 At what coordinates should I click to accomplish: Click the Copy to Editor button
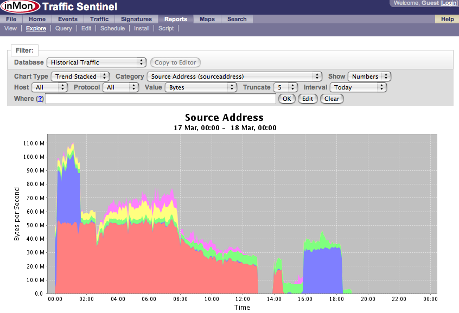tap(175, 62)
